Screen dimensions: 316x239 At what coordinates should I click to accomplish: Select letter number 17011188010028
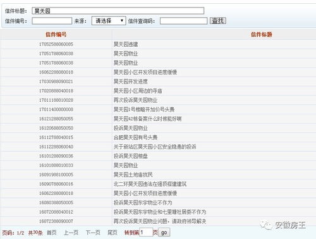(x=56, y=100)
